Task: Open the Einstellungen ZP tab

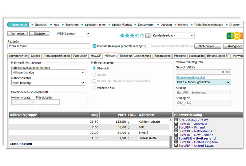Action: pos(218,56)
